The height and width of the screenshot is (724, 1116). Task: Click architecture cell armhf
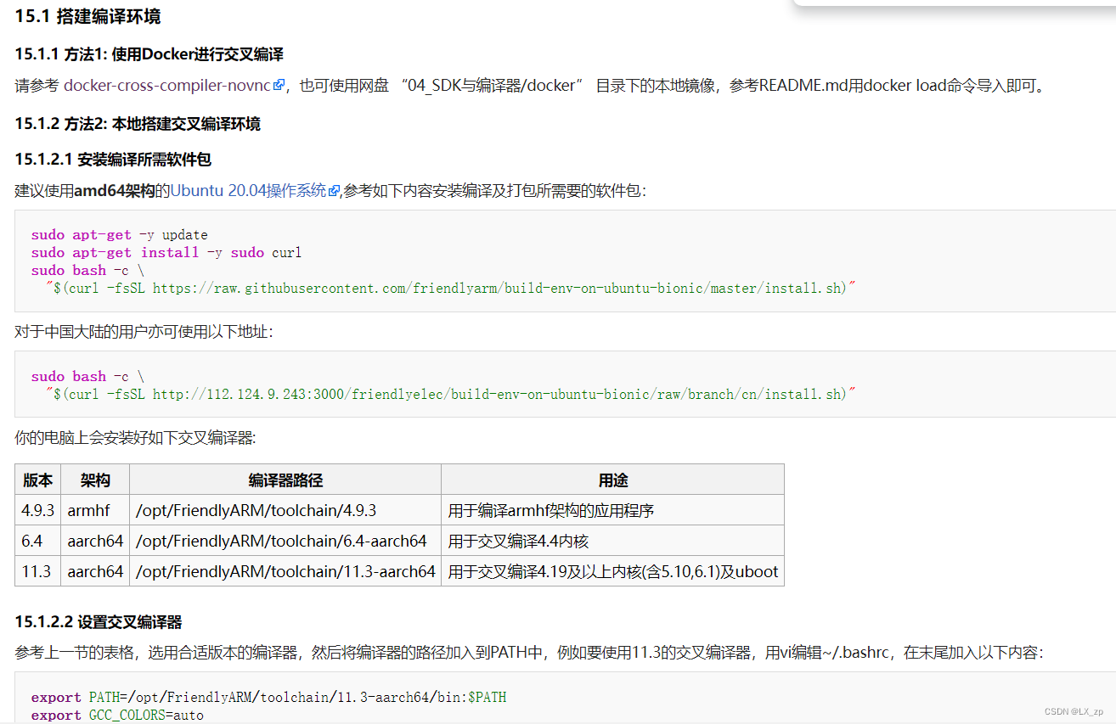pos(95,510)
